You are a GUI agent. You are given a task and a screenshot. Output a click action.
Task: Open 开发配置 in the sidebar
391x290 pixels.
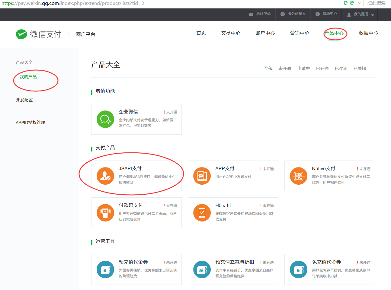coord(24,100)
